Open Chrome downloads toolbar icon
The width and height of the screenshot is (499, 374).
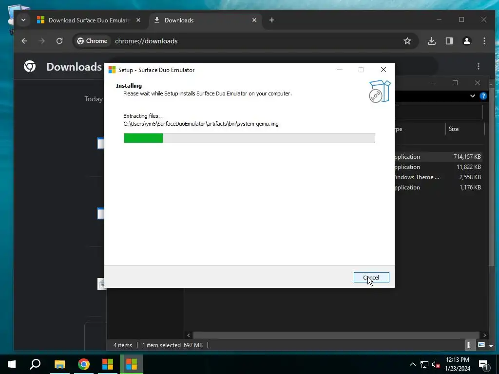[432, 41]
